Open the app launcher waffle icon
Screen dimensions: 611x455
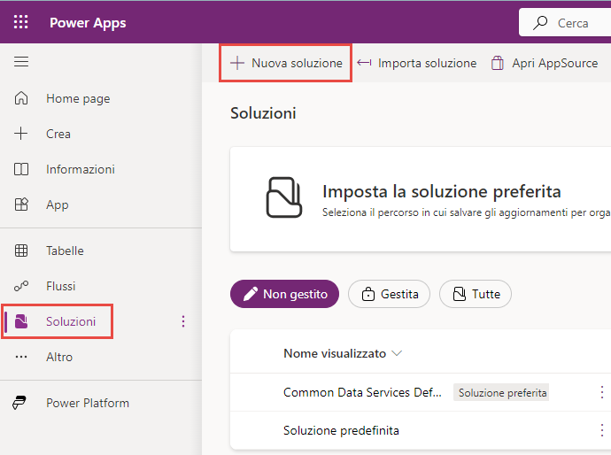pyautogui.click(x=20, y=22)
